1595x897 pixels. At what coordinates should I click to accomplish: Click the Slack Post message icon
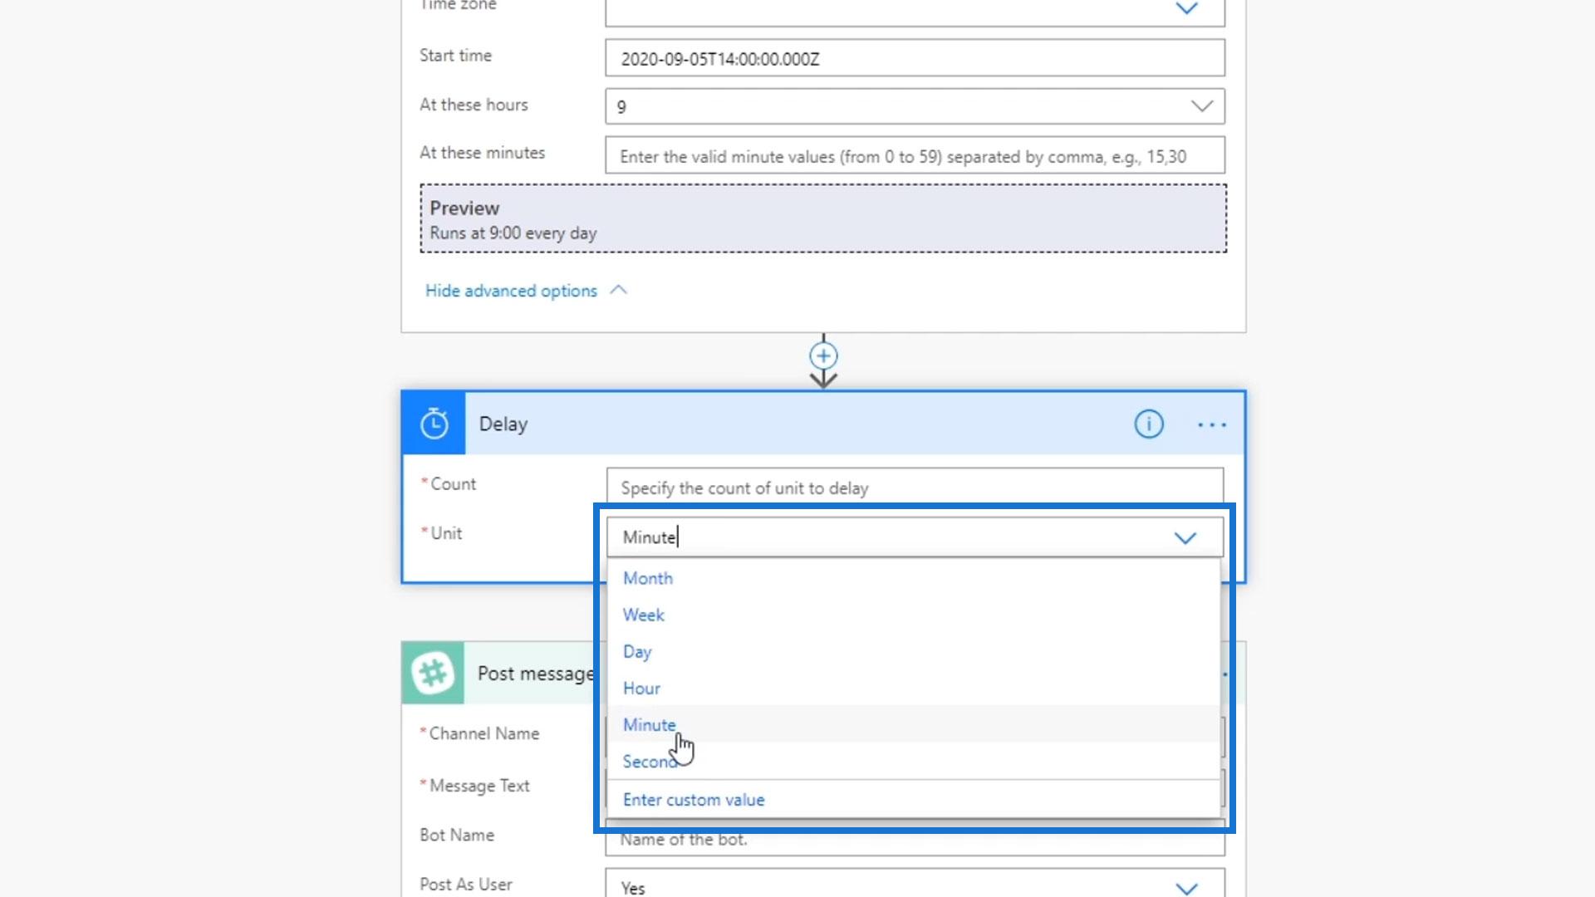point(433,673)
